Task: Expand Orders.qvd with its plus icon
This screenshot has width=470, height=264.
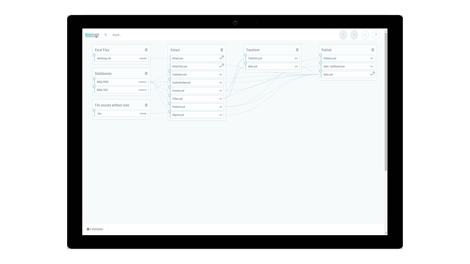Action: coord(170,95)
